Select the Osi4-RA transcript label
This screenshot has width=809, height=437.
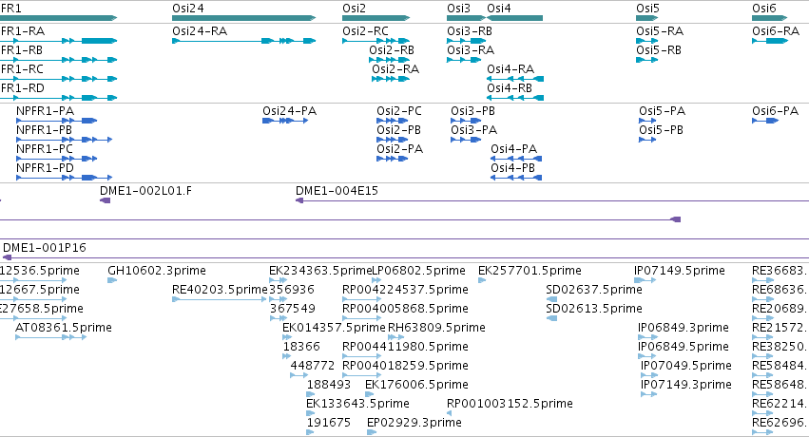tap(510, 69)
